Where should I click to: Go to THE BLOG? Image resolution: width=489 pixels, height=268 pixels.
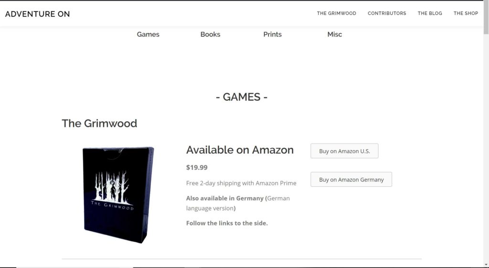430,13
